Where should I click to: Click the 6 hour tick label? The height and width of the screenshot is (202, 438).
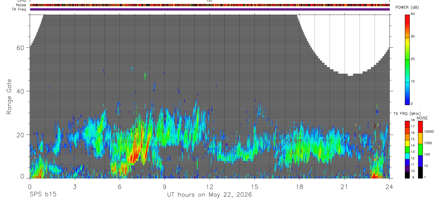[119, 186]
